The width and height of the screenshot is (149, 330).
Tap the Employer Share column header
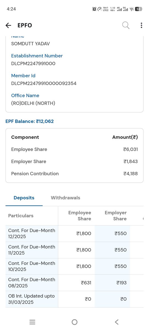coord(115,216)
